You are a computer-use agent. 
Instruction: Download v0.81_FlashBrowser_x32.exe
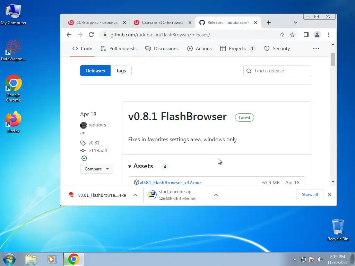coord(170,183)
